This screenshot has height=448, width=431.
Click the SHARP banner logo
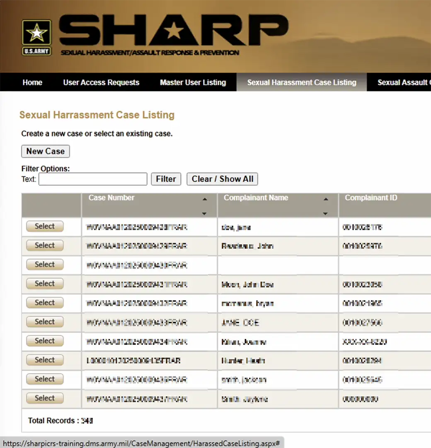pos(173,33)
